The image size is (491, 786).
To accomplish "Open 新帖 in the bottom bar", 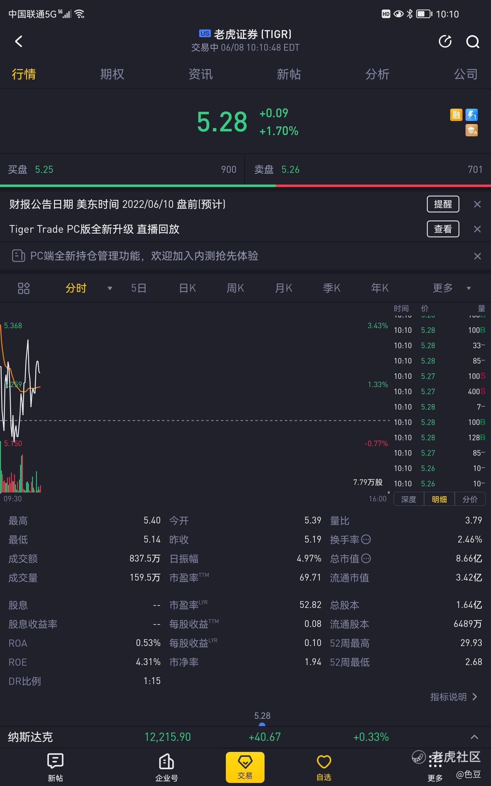I will point(55,767).
